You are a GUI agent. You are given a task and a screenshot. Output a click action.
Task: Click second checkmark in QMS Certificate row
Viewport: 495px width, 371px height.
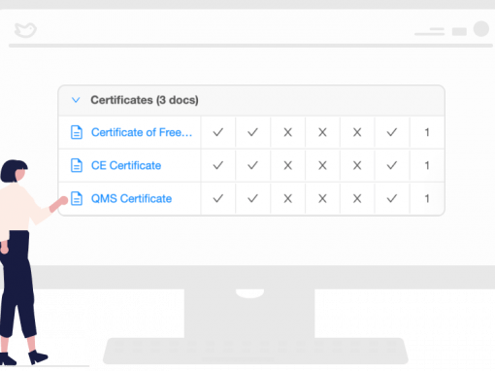click(252, 198)
